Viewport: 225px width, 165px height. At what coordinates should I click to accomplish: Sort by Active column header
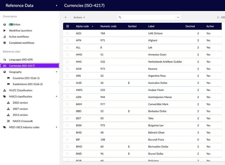click(x=210, y=26)
